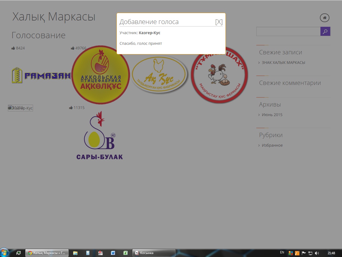Viewport: 342px width, 257px height.
Task: Open the Word taskbar icon
Action: [x=113, y=253]
